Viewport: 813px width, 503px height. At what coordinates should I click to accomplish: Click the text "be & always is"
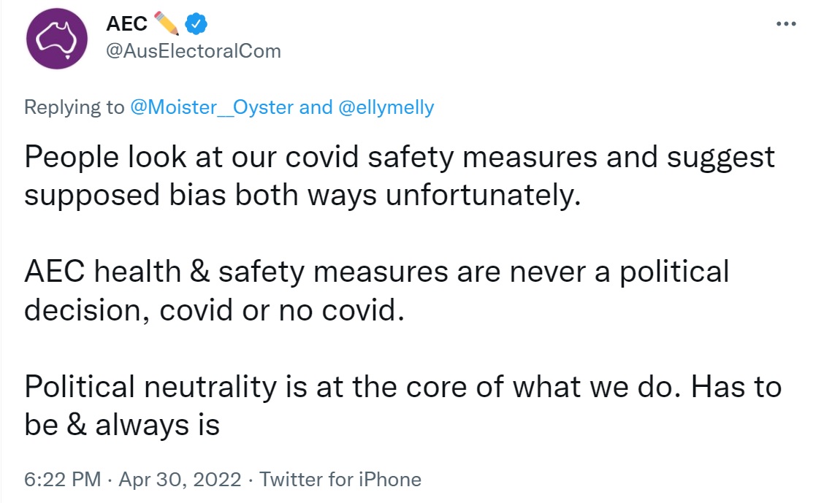coord(122,424)
